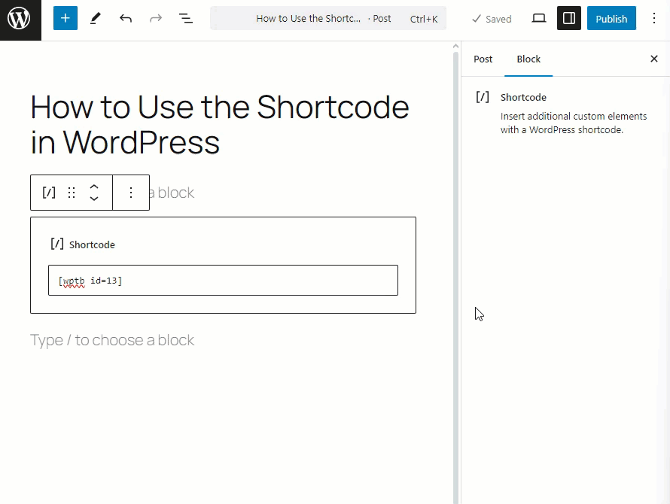The width and height of the screenshot is (670, 504).
Task: Click the Shortcode icon in sidebar
Action: point(483,97)
